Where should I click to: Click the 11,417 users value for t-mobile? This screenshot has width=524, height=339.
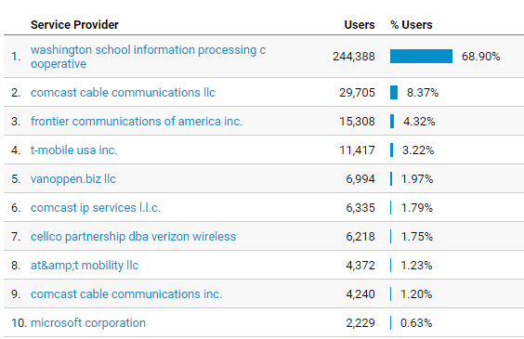358,150
